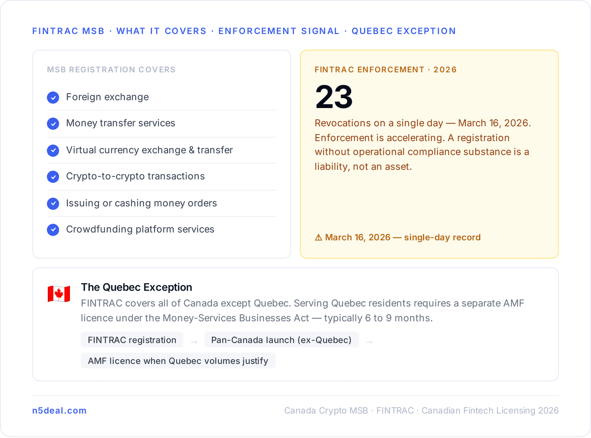
Task: Click the large number 23
Action: coord(334,97)
